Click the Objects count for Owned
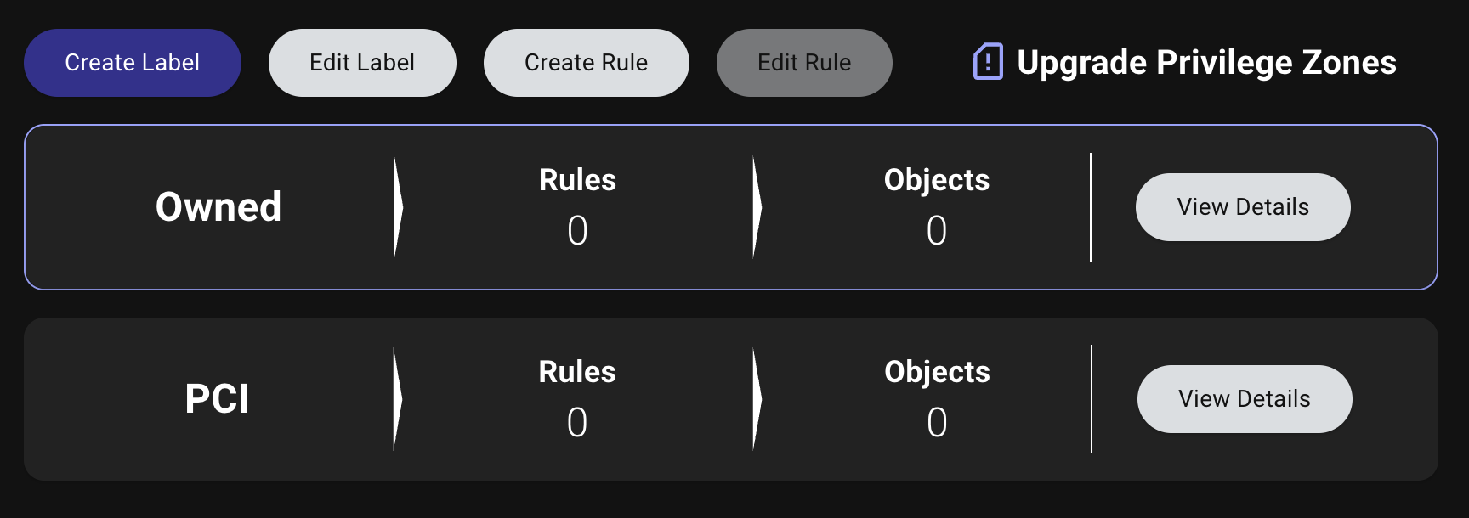 [936, 229]
